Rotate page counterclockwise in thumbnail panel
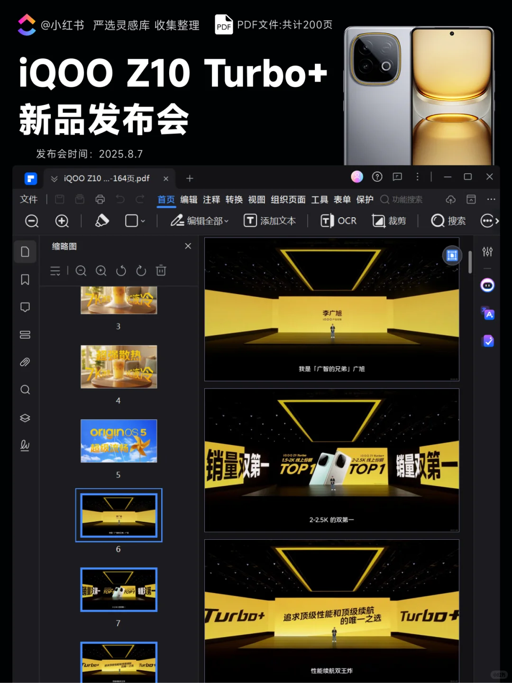 [121, 270]
